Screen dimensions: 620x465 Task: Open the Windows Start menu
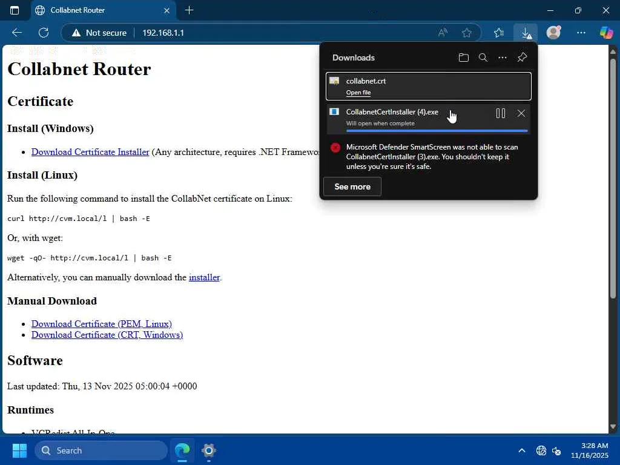tap(19, 450)
